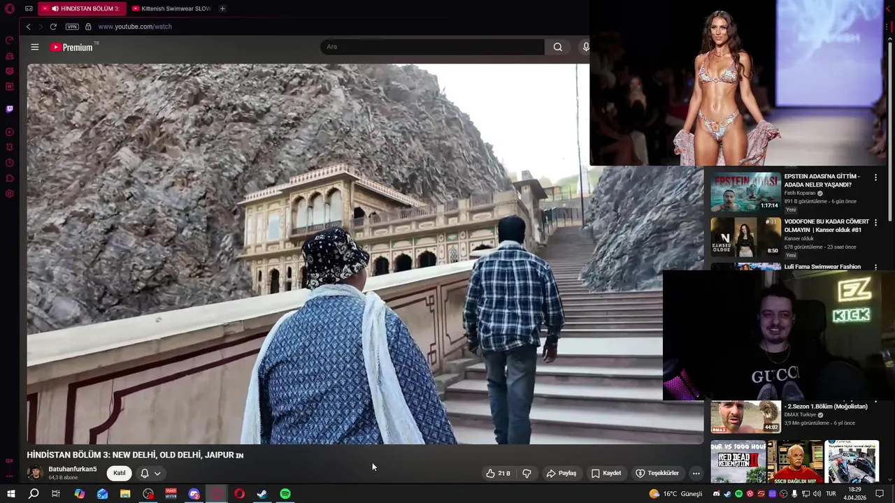The image size is (895, 503).
Task: Open Spotify from the taskbar
Action: [x=285, y=494]
